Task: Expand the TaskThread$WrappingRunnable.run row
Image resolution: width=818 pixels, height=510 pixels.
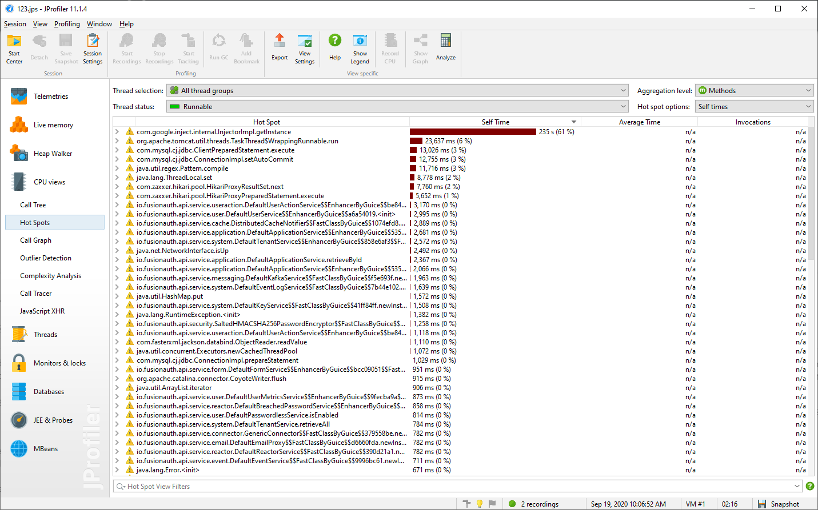Action: pyautogui.click(x=117, y=141)
